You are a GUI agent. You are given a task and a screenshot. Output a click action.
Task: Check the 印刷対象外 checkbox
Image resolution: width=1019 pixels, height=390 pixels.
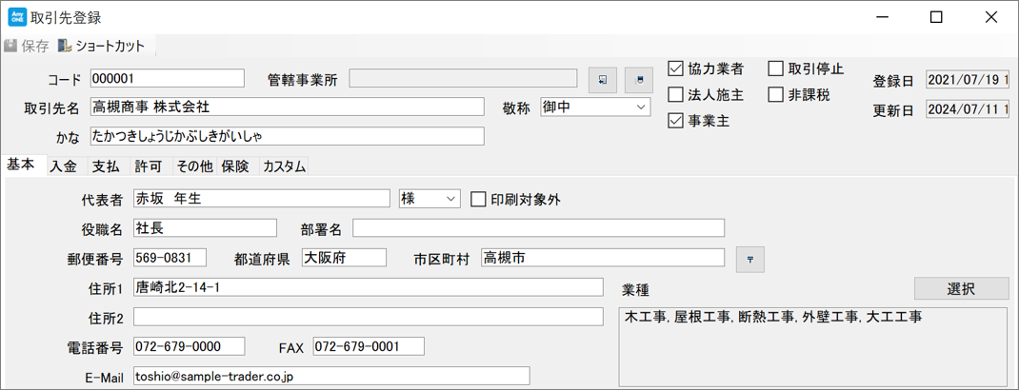point(478,199)
